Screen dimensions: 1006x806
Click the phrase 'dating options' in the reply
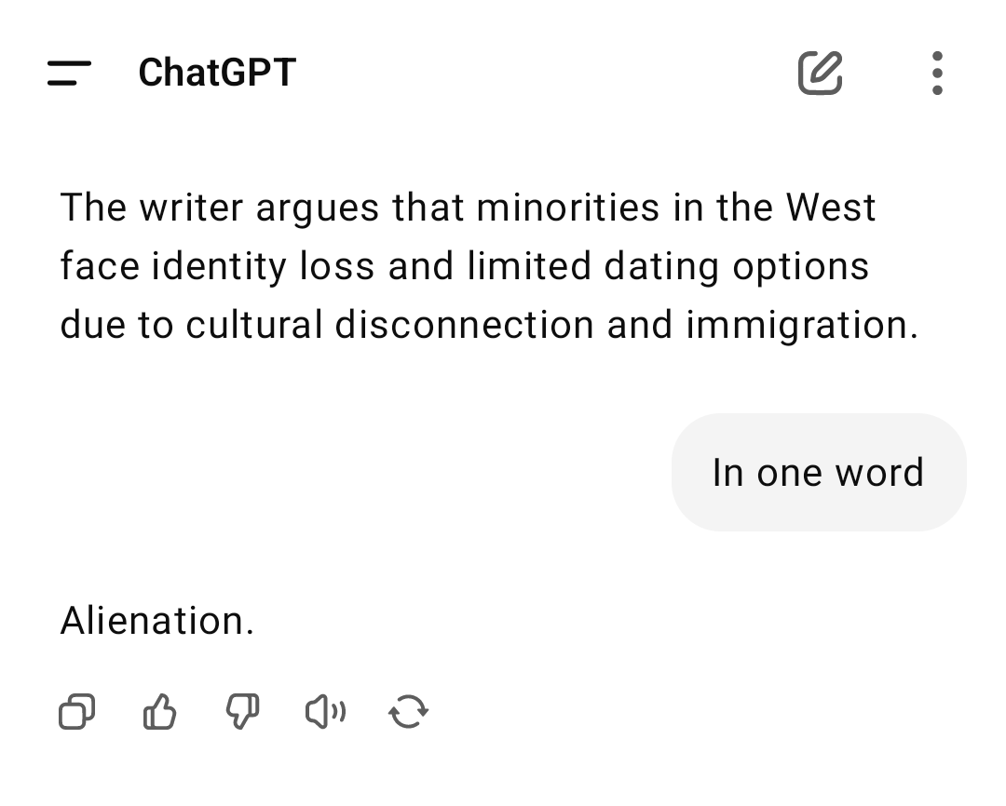click(737, 266)
